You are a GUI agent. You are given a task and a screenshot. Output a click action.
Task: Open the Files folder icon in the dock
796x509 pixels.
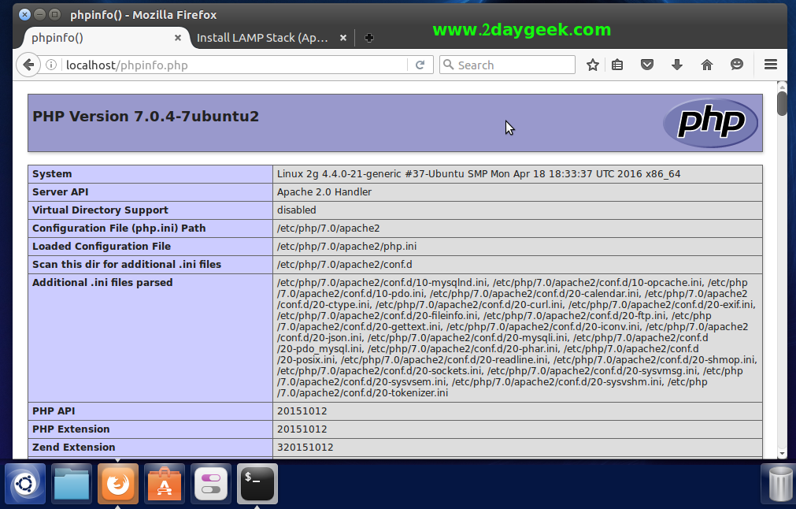point(72,484)
